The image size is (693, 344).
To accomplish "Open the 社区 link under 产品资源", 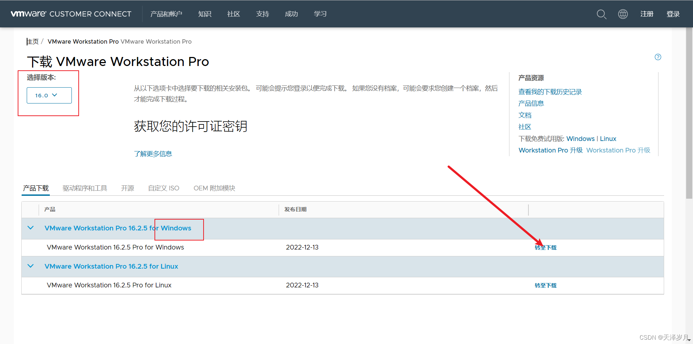I will (525, 127).
